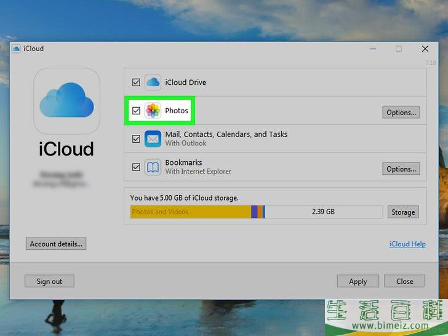Uncheck the Bookmarks checkbox
The image size is (448, 336).
click(136, 167)
